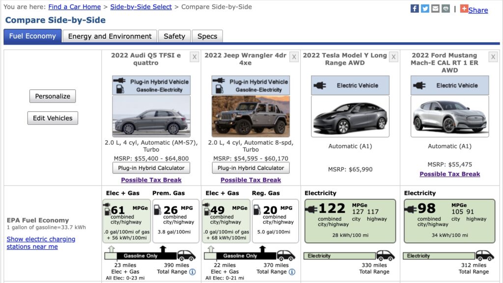Remove the Jeep Wrangler 4xe from comparison
Viewport: 503px width, 283px height.
(294, 57)
